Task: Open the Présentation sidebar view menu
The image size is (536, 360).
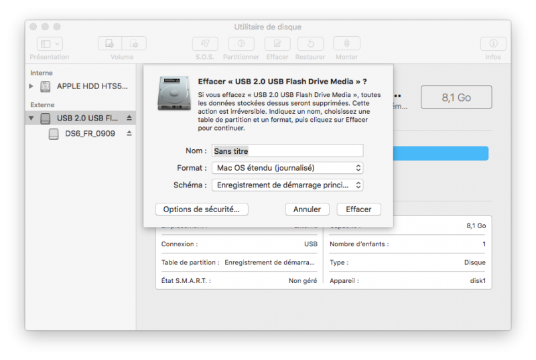Action: [x=50, y=43]
